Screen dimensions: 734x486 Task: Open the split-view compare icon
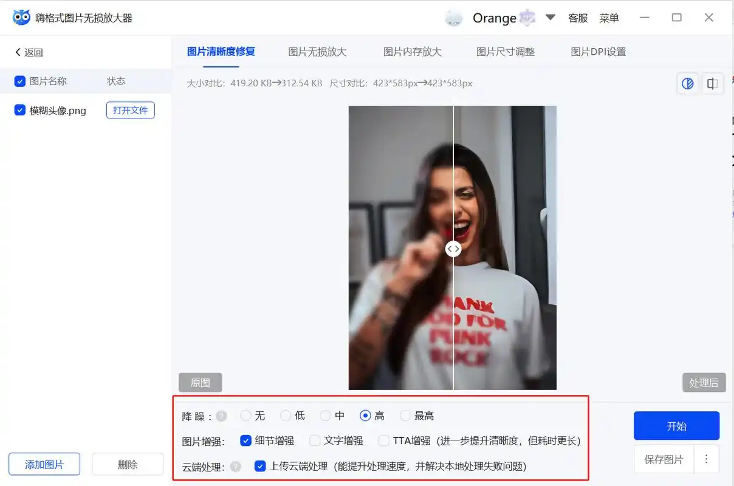712,83
